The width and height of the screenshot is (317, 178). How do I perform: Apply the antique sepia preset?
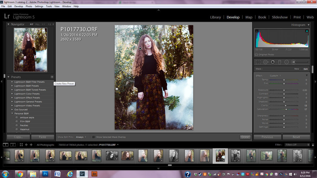click(27, 117)
